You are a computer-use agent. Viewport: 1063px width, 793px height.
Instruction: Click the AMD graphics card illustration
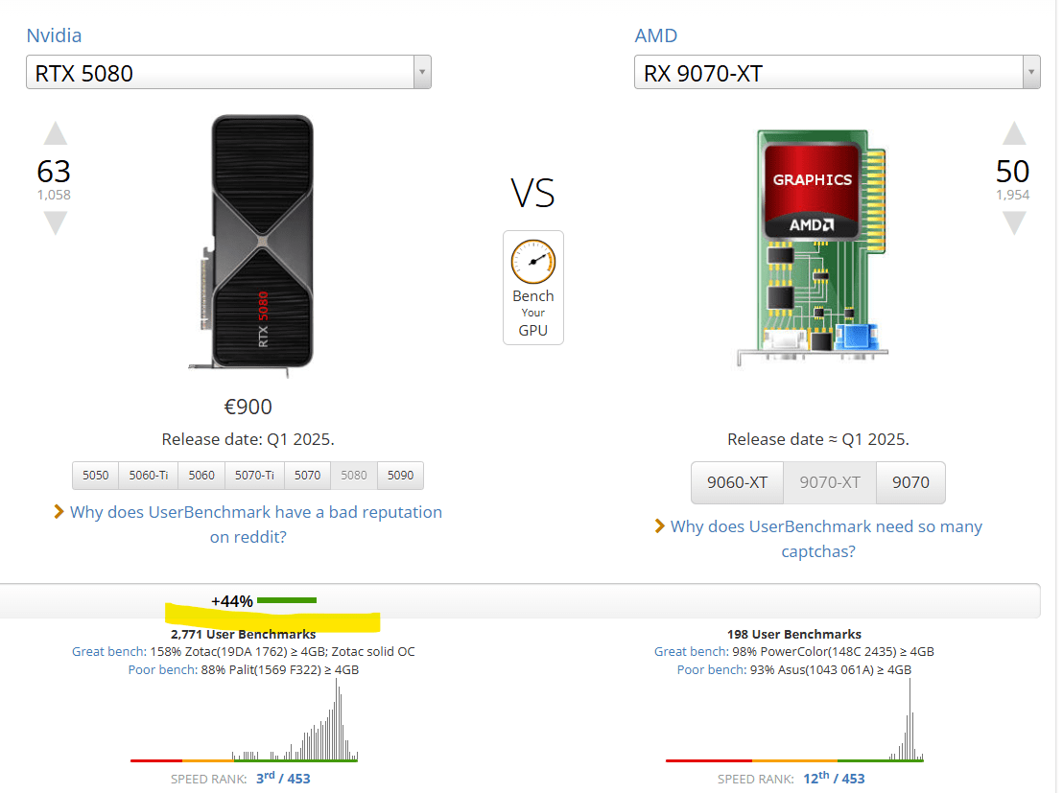(x=813, y=247)
